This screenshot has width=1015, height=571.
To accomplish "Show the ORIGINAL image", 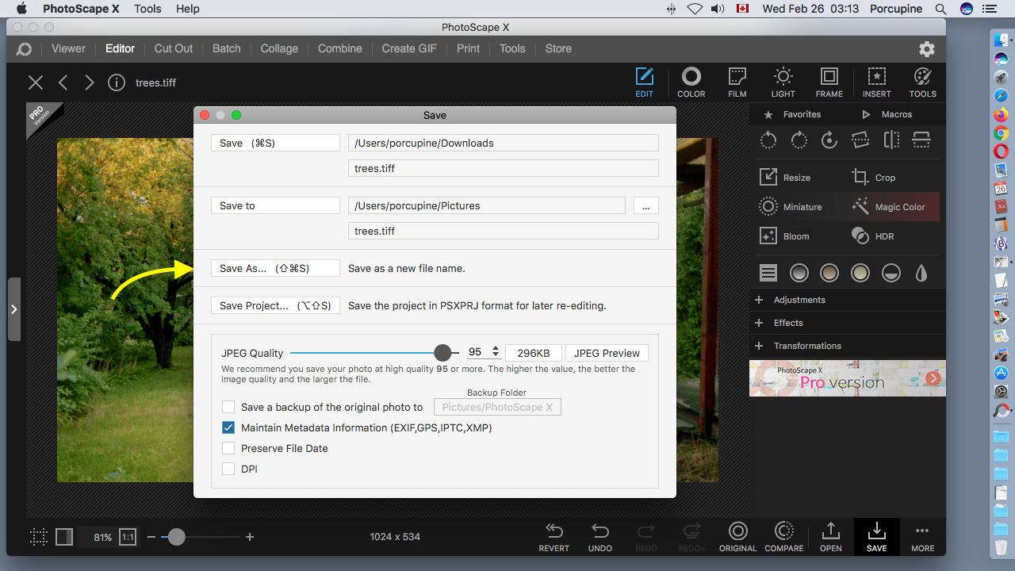I will tap(738, 537).
